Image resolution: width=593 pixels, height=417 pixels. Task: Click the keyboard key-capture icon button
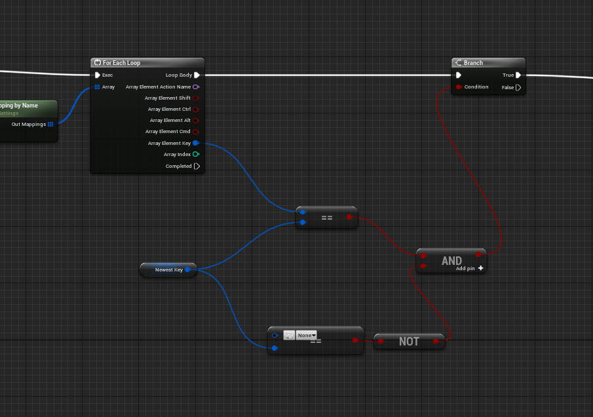(x=289, y=335)
